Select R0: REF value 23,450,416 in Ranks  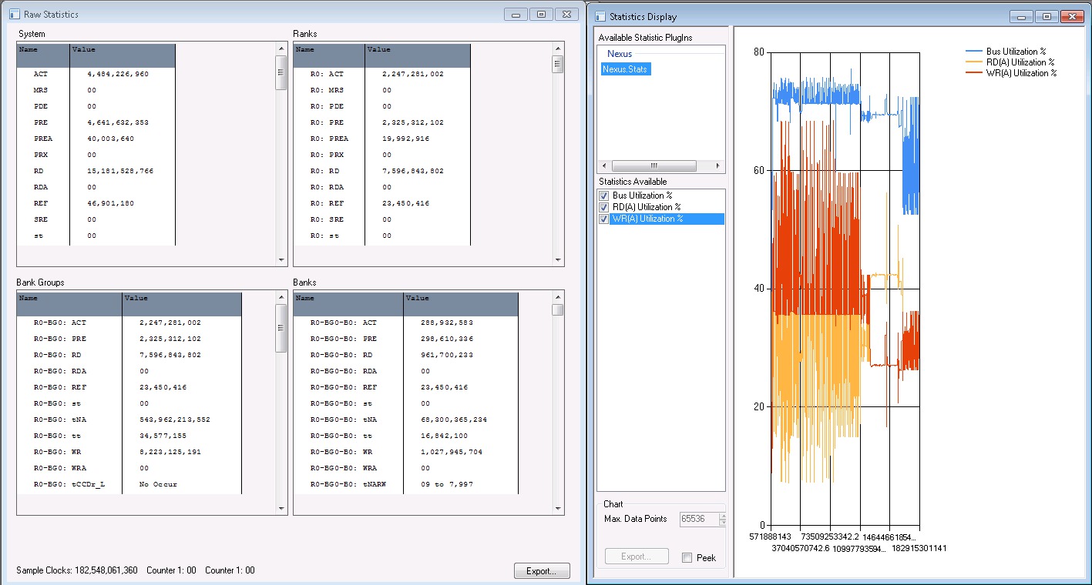(405, 204)
